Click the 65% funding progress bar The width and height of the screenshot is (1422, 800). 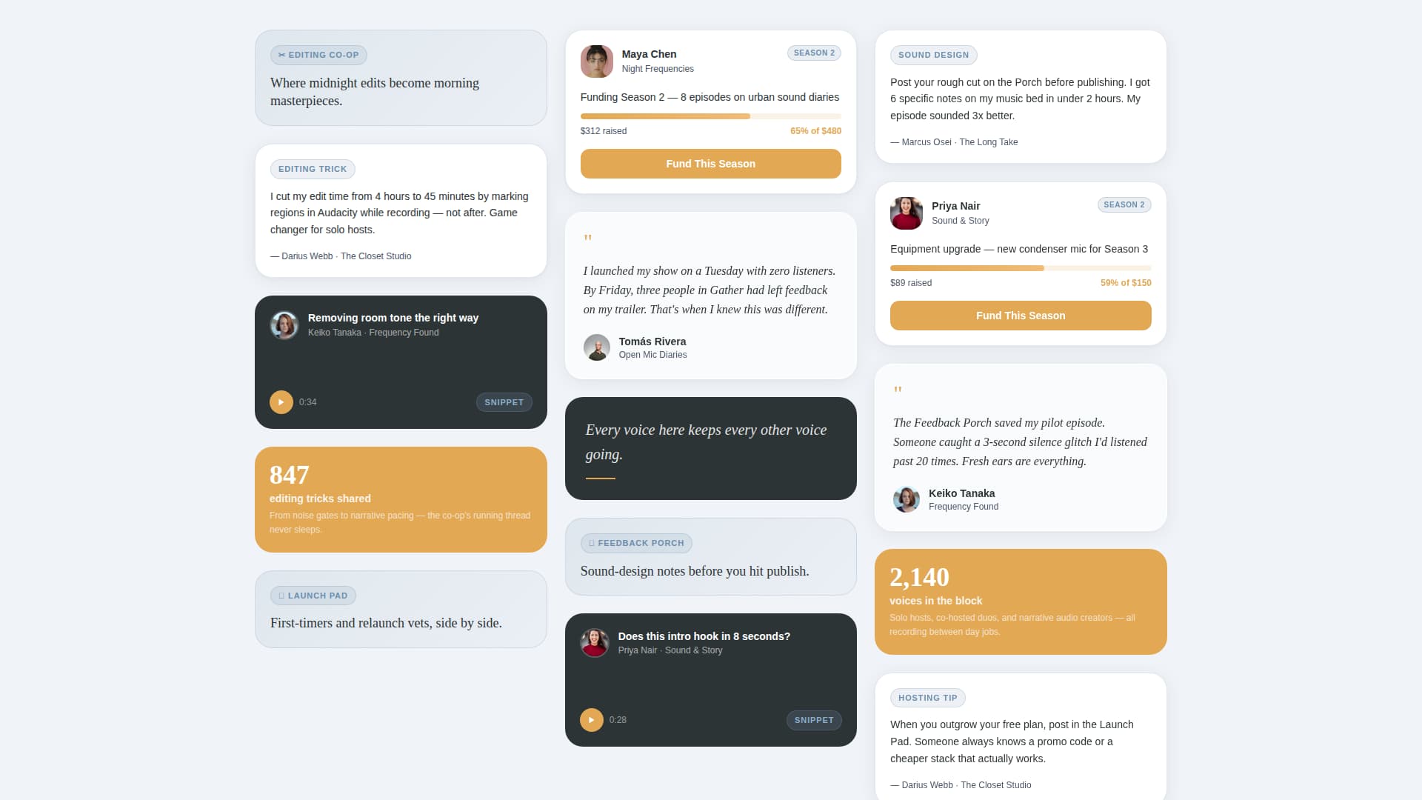click(x=710, y=116)
